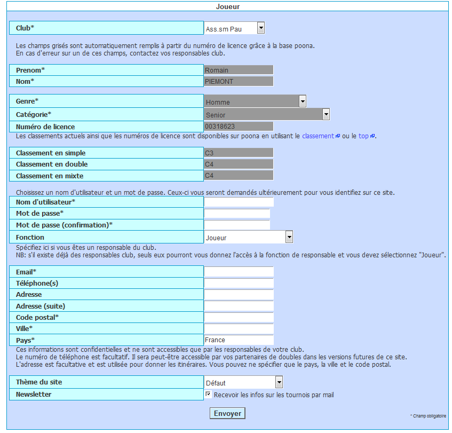Viewport: 452px width, 433px height.
Task: Click the 'Newsletter' row label
Action: 34,395
